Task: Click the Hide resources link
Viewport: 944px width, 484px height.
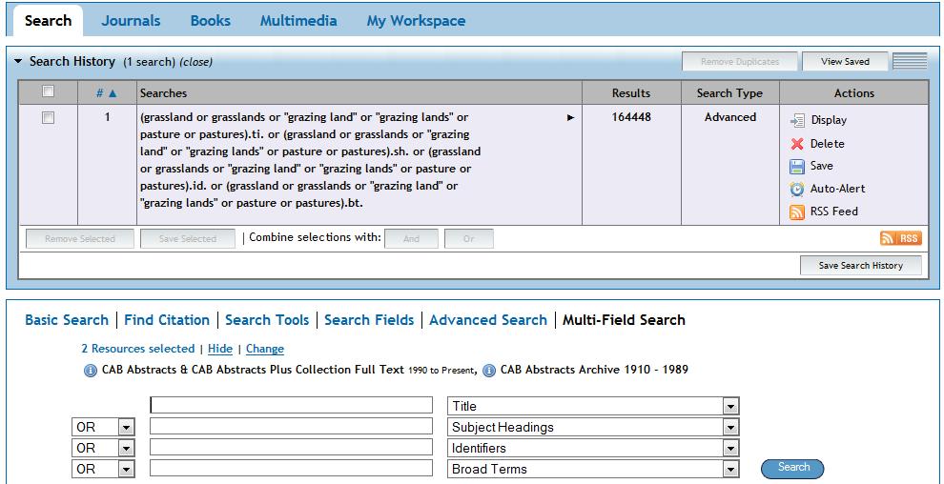Action: [x=219, y=349]
